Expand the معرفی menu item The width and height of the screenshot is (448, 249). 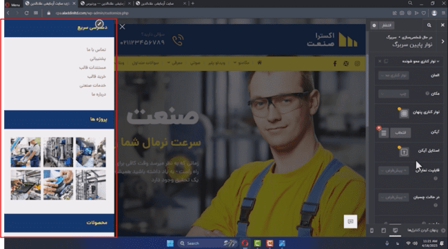pos(175,63)
